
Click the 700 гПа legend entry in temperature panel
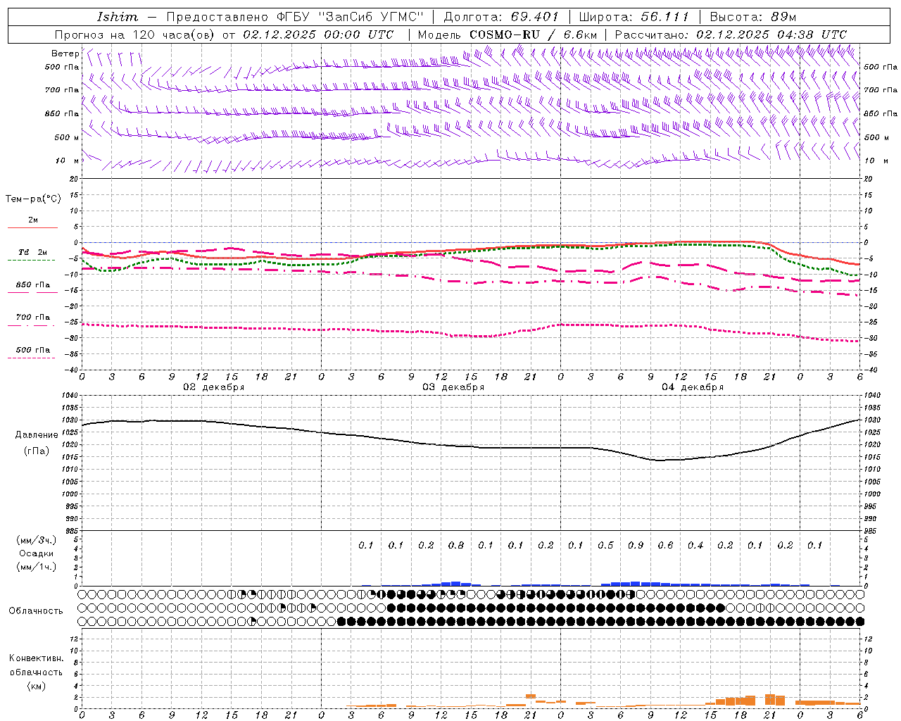[x=33, y=318]
